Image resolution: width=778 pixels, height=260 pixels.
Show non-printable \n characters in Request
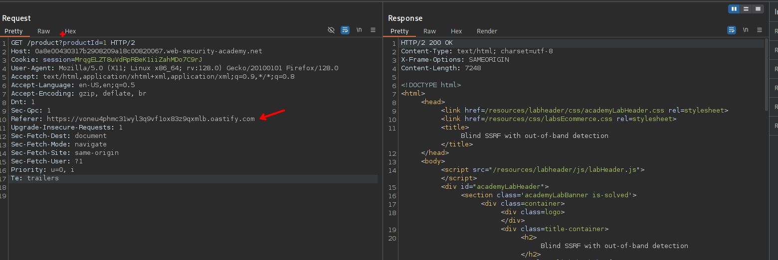(359, 30)
